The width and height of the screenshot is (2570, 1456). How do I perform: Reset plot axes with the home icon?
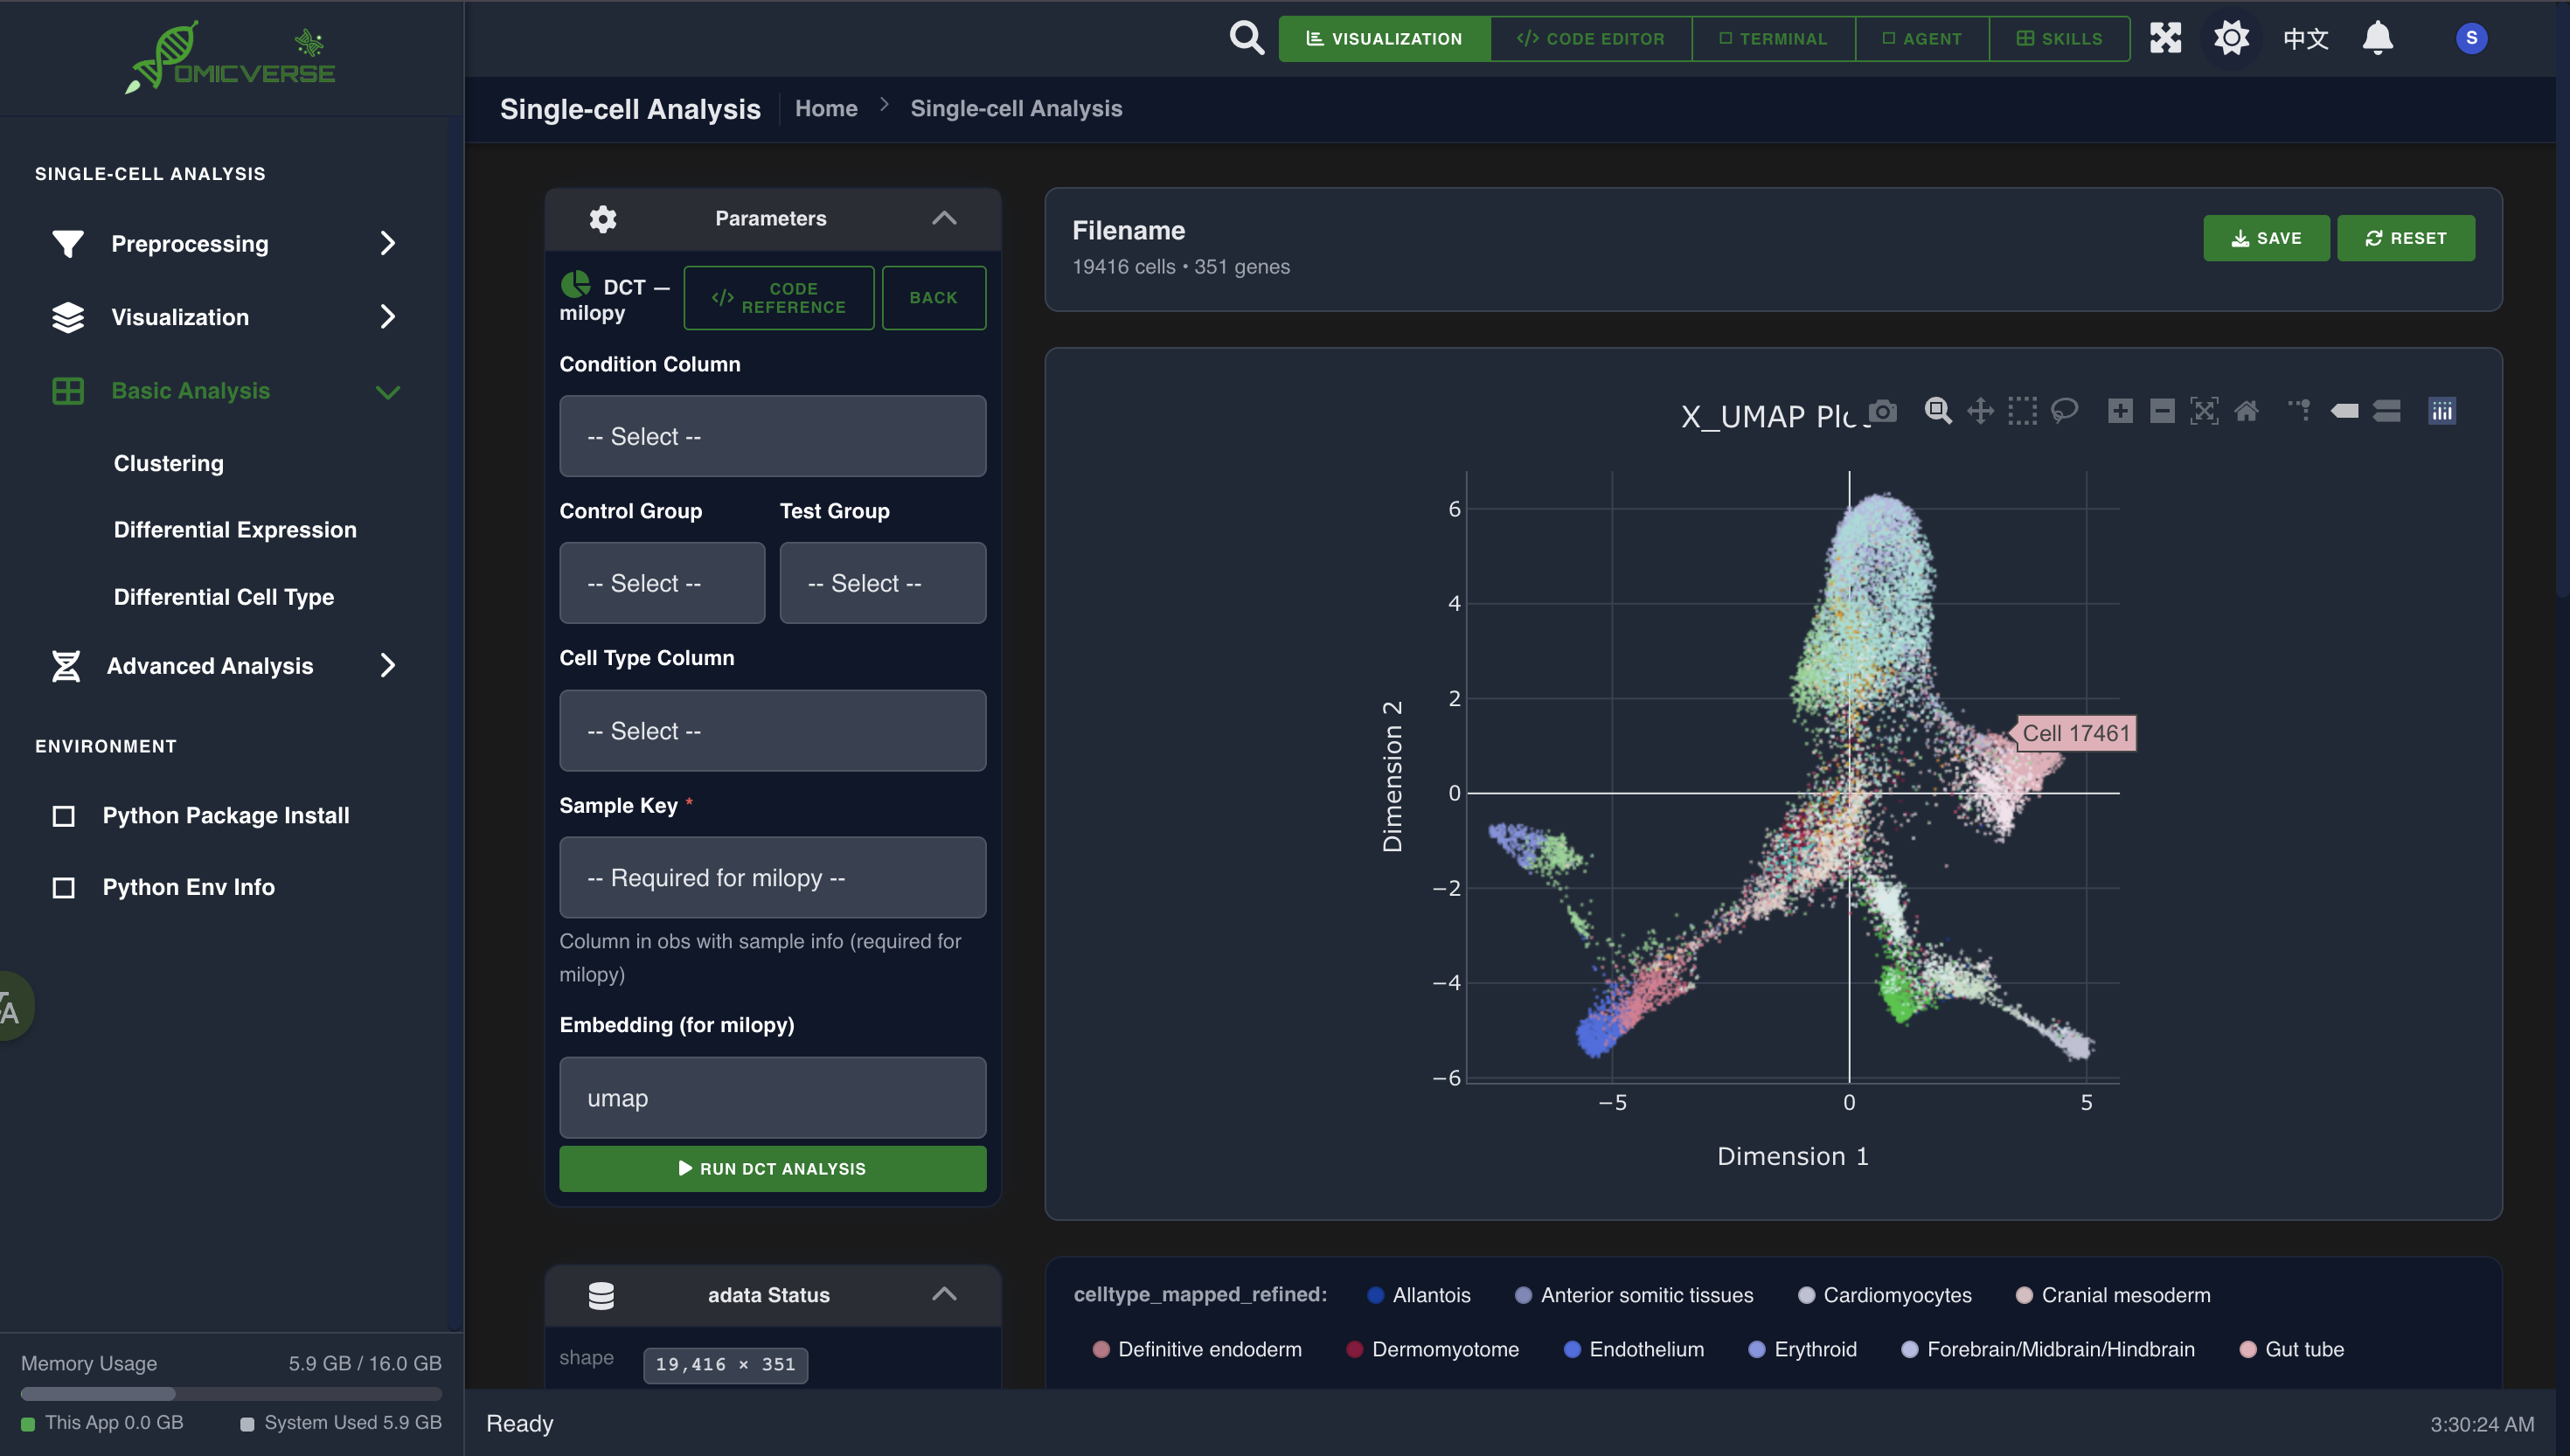(2246, 411)
